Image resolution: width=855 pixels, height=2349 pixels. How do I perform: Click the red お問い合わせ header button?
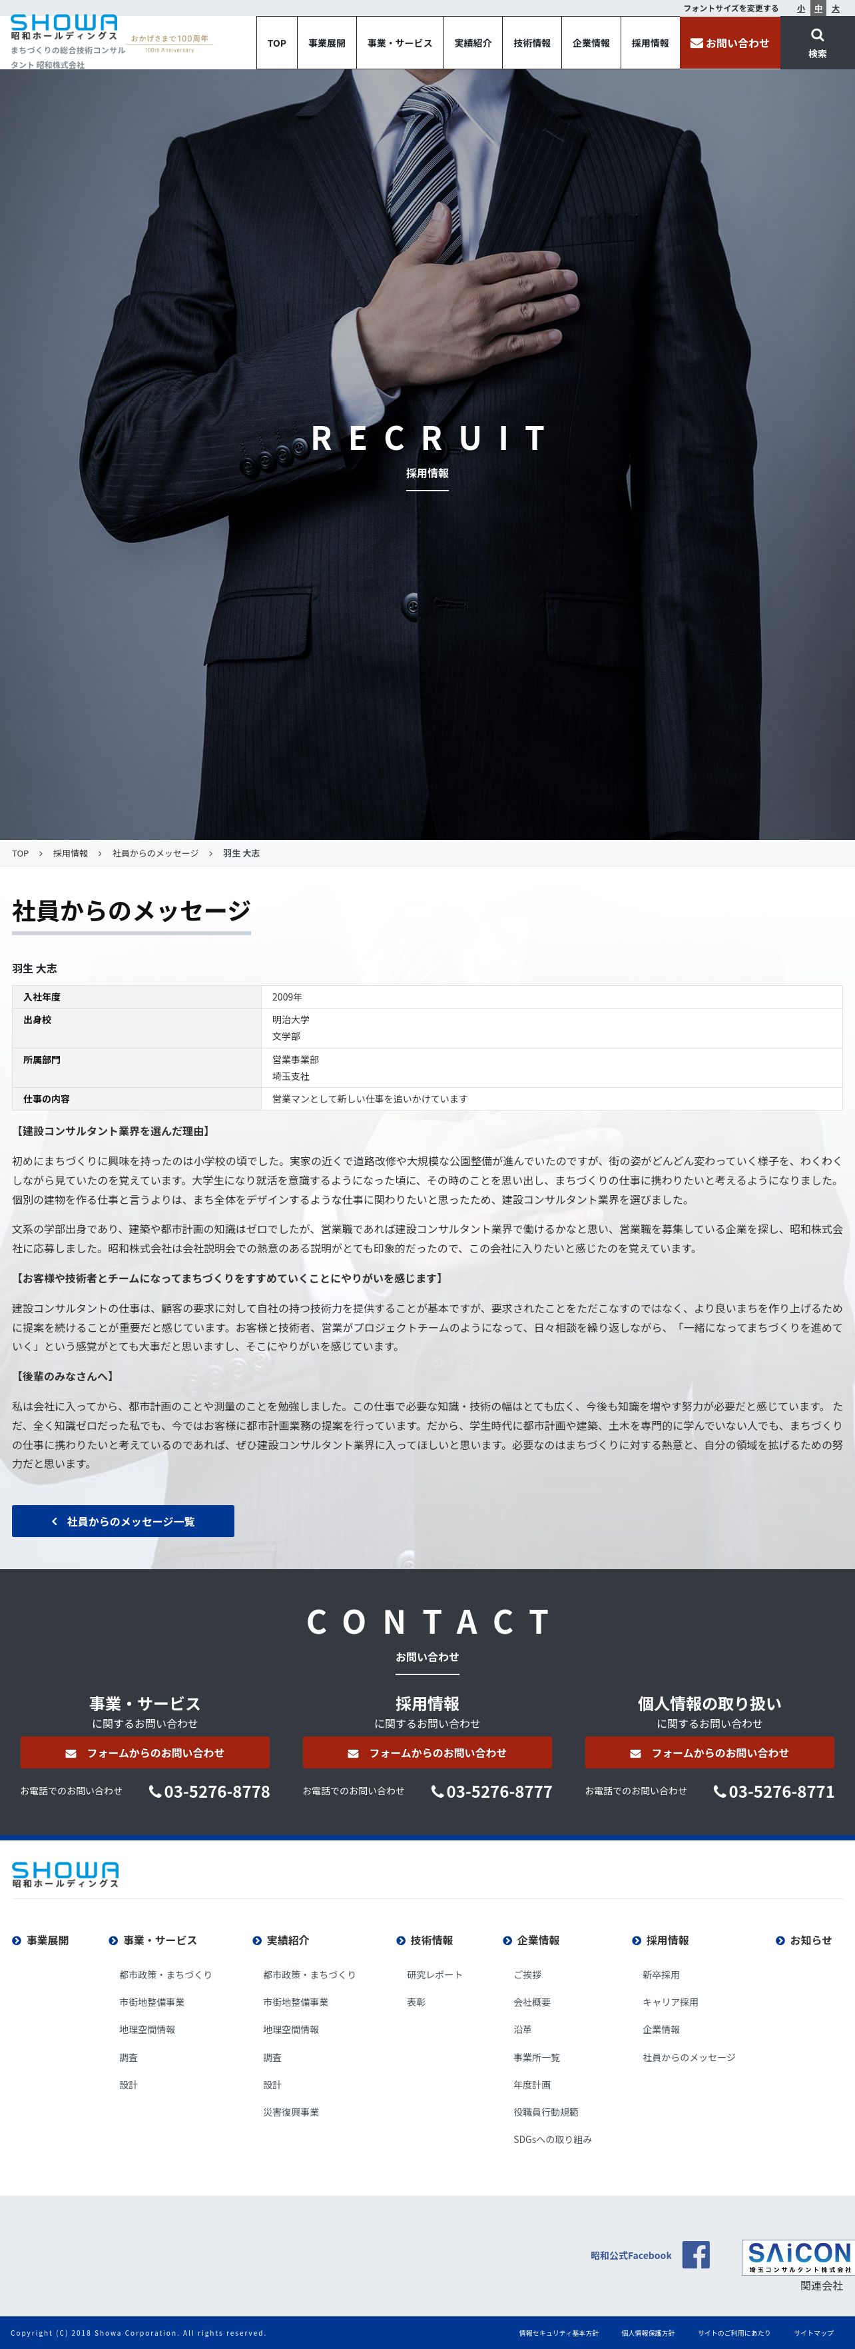point(730,43)
